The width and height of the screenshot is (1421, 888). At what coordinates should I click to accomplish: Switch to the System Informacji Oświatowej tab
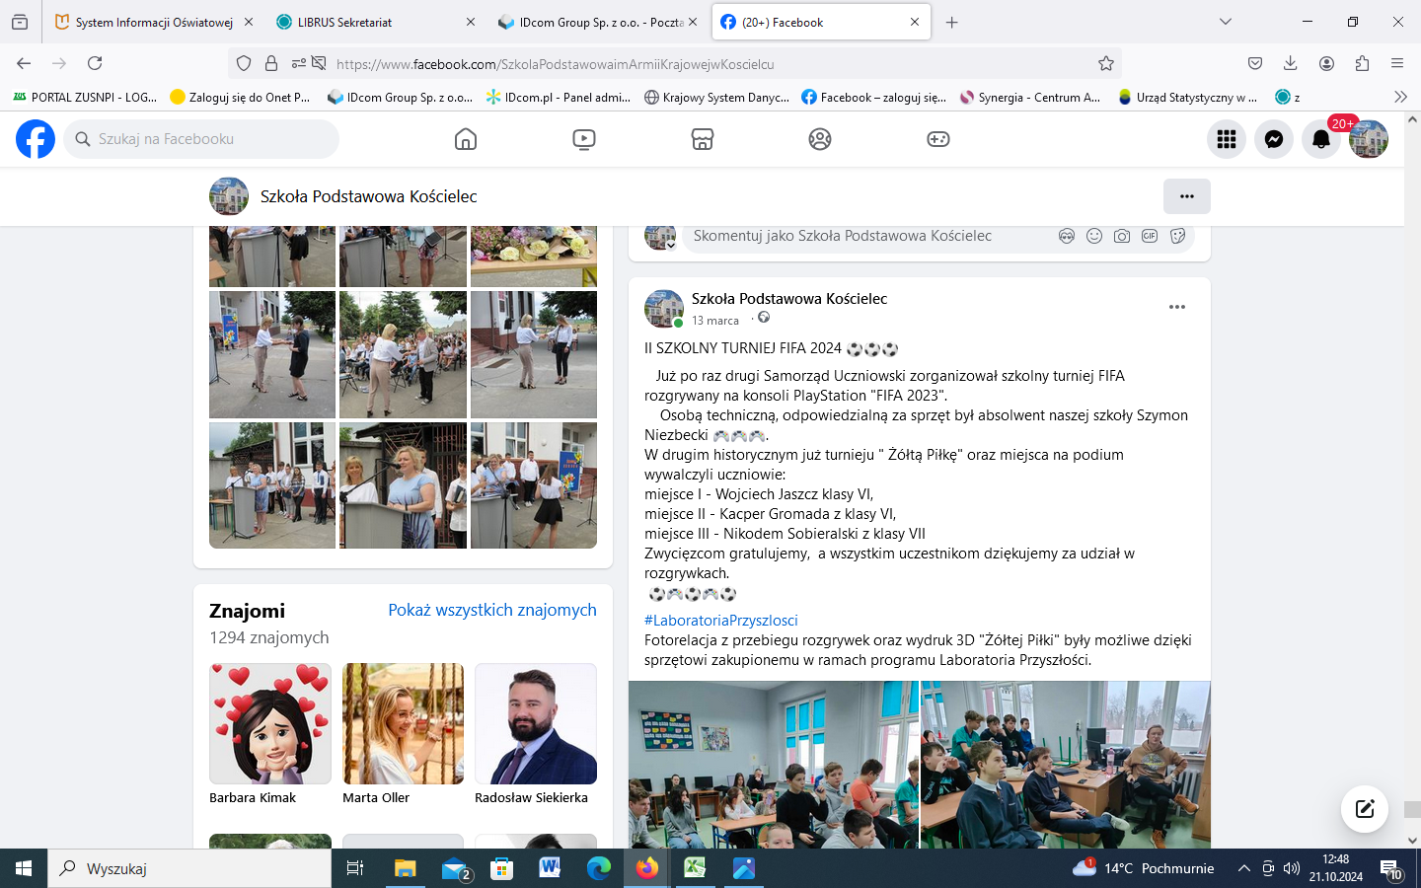(154, 22)
